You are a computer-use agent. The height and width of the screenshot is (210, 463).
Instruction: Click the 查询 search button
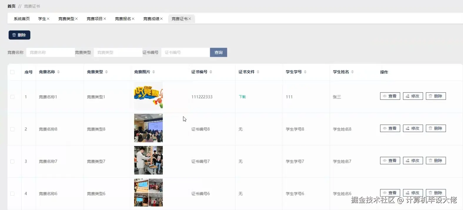point(218,52)
